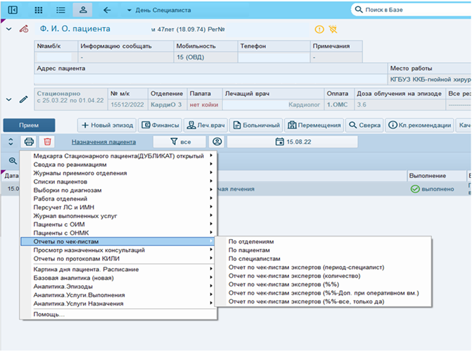Image resolution: width=472 pixels, height=351 pixels.
Task: Delete using the red trash icon
Action: 47,141
